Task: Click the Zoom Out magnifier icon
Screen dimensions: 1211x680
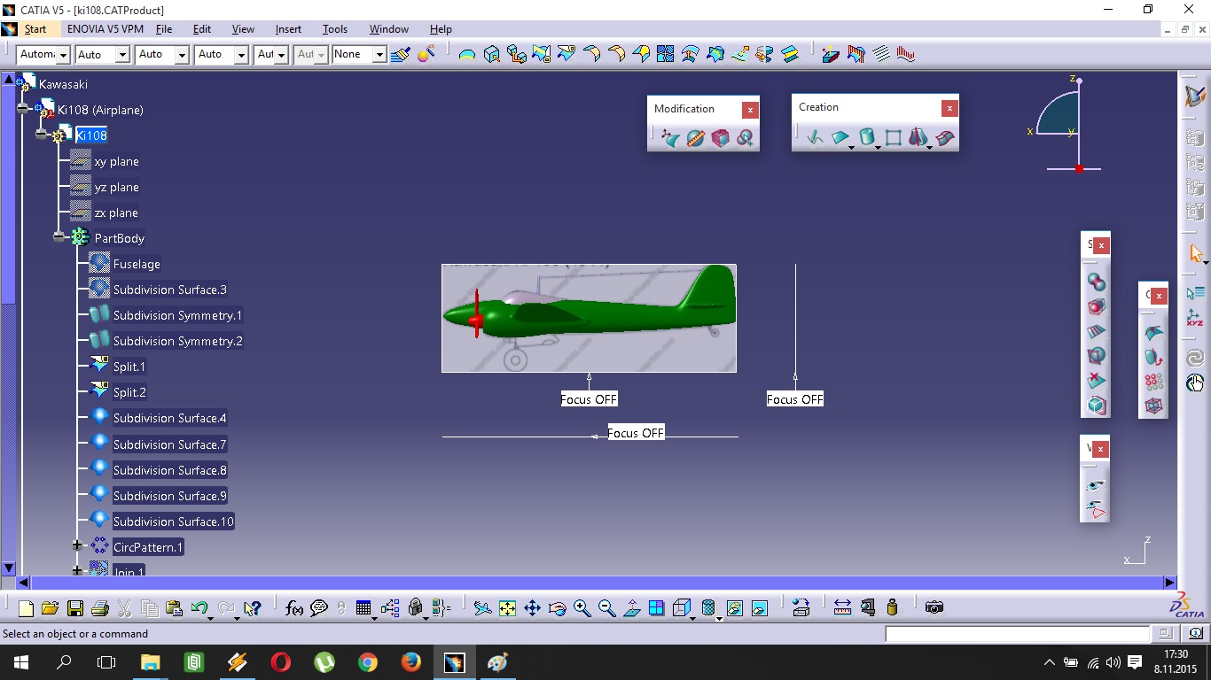Action: tap(606, 608)
